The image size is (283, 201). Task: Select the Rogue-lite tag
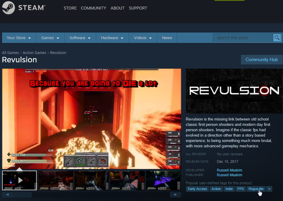[x=256, y=189]
